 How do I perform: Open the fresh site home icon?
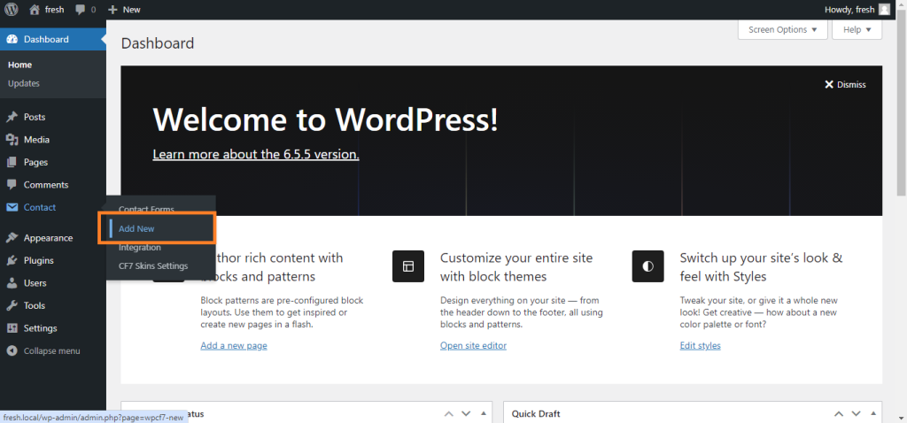click(35, 10)
